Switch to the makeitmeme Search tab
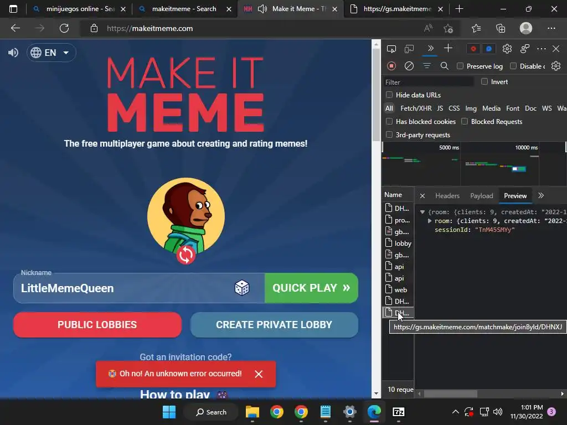 coord(184,9)
